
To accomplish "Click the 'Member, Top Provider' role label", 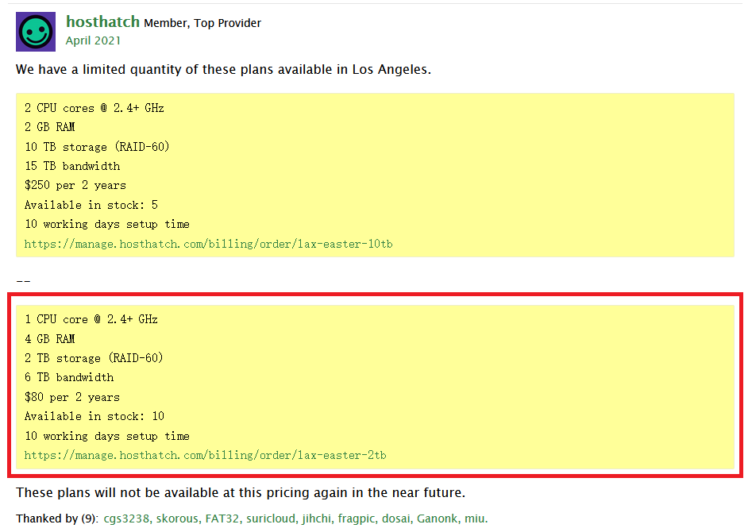I will click(202, 23).
